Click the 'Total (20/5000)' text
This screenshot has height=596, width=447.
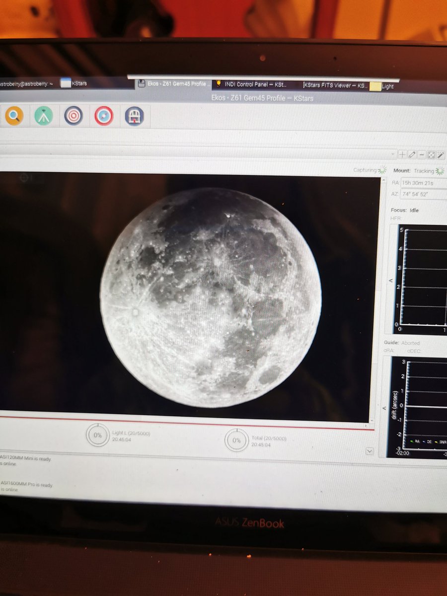(270, 439)
